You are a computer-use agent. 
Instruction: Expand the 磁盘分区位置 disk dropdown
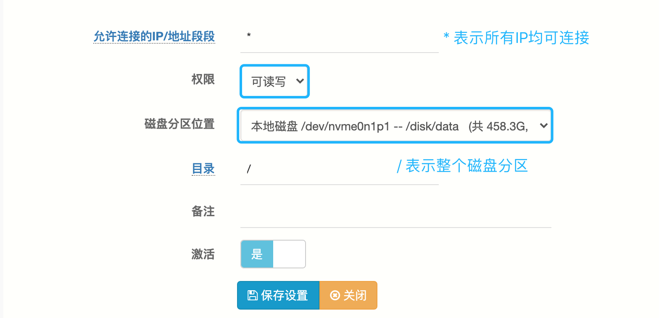pyautogui.click(x=394, y=125)
